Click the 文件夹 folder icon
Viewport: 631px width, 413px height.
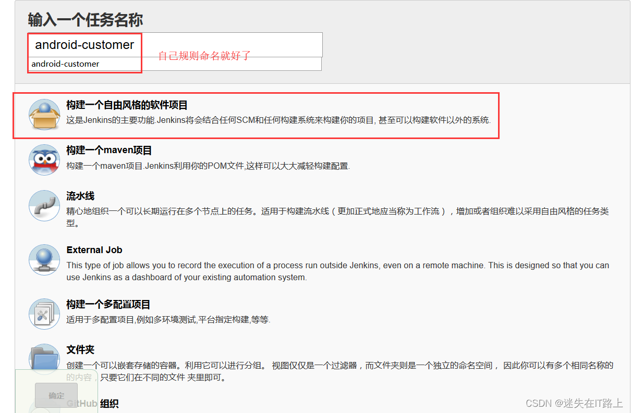tap(44, 359)
